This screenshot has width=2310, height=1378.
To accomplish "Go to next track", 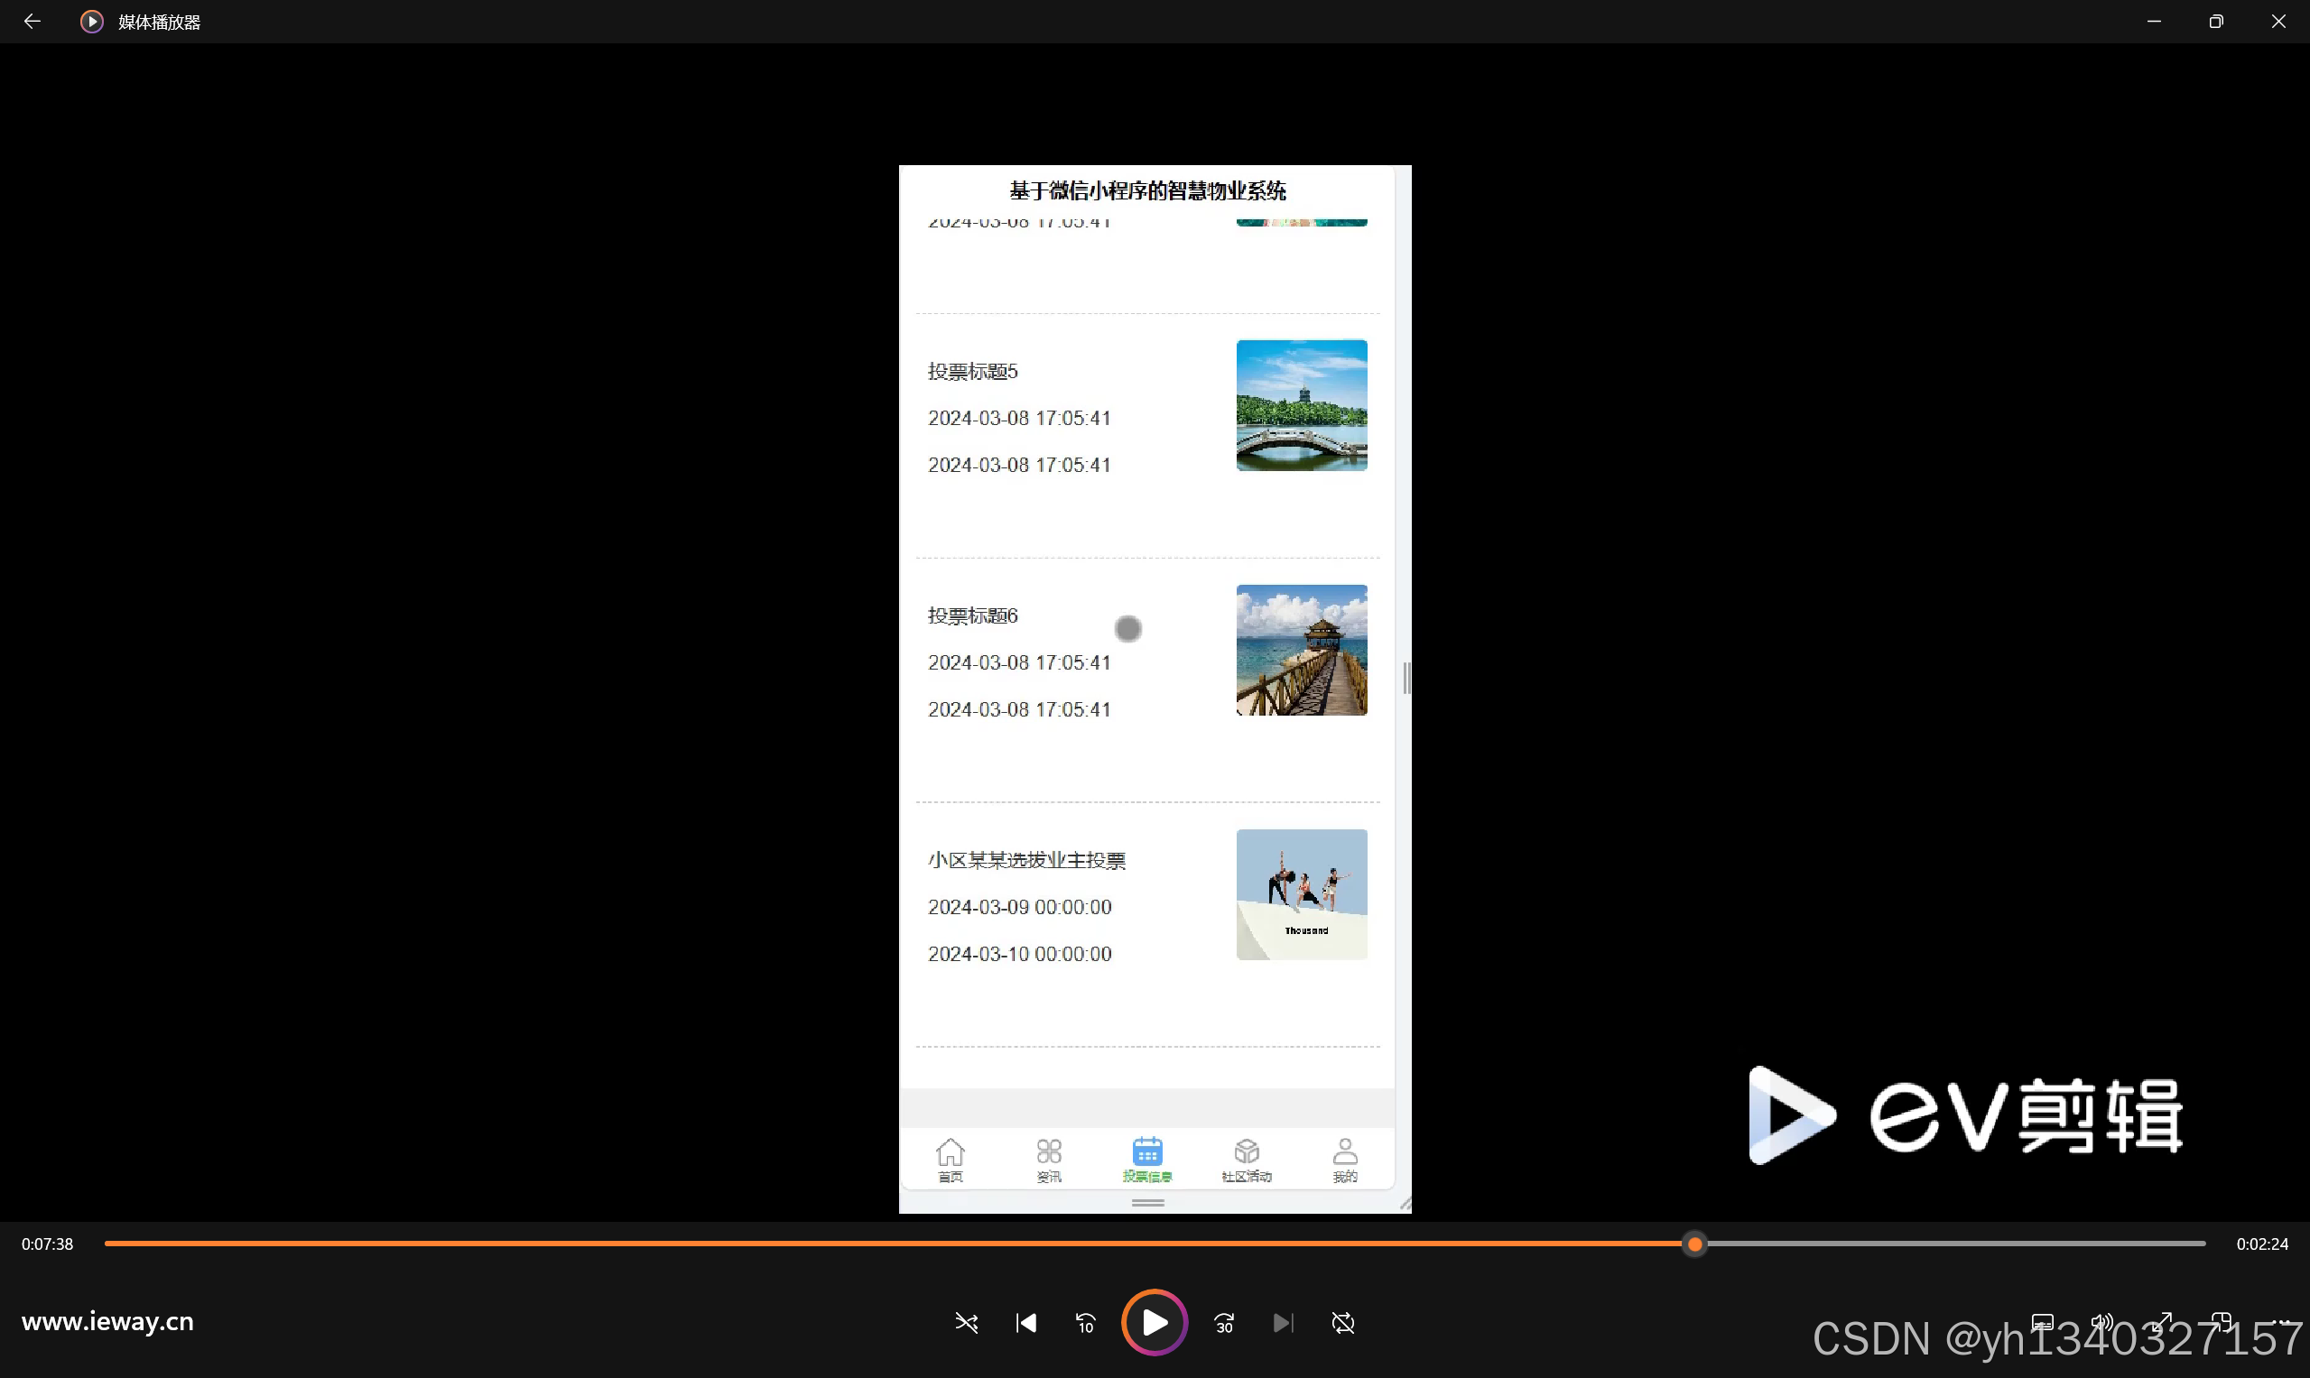I will pos(1283,1323).
